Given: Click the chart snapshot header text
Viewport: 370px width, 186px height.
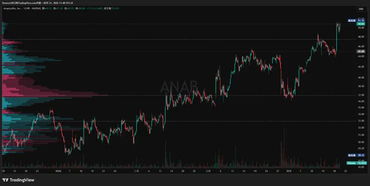Looking at the screenshot, I should (x=37, y=3).
